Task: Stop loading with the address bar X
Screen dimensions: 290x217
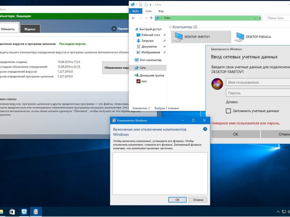Action: 260,18
